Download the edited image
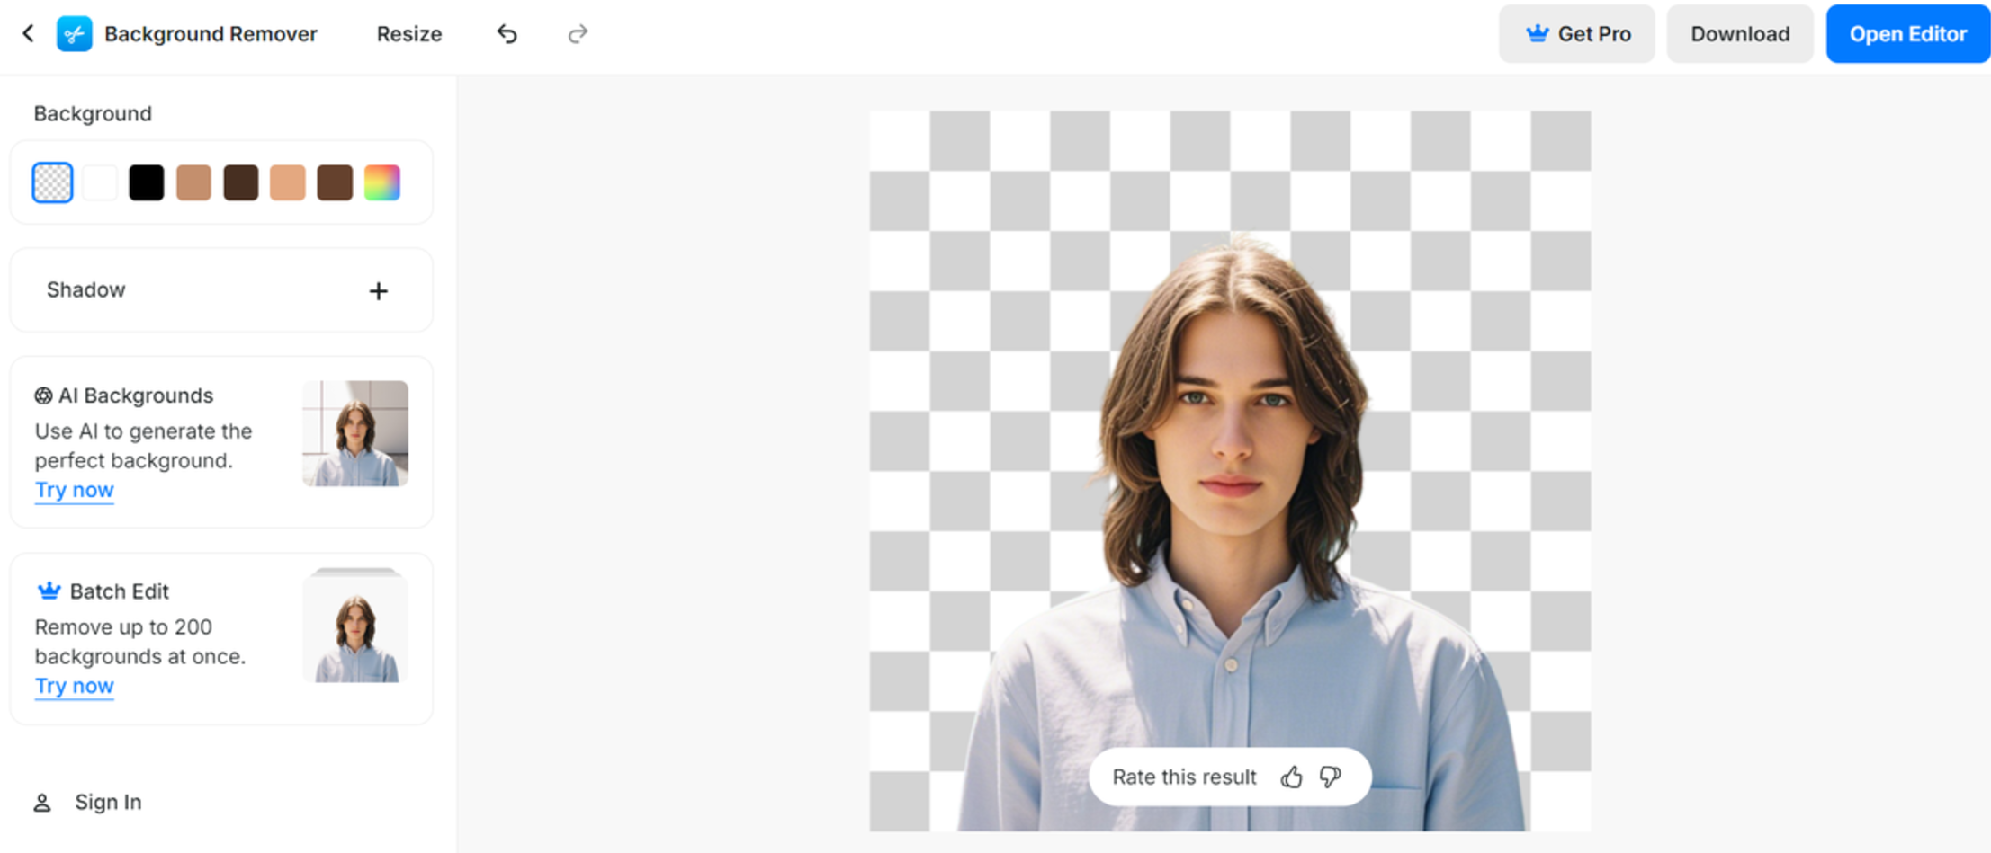The width and height of the screenshot is (1991, 853). tap(1739, 33)
